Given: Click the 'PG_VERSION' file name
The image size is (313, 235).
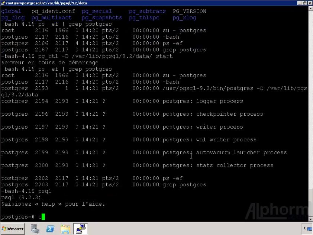Looking at the screenshot, I should 190,12.
